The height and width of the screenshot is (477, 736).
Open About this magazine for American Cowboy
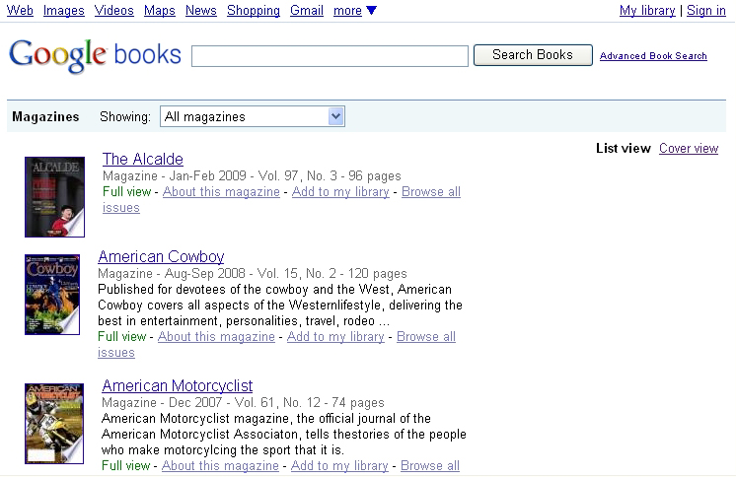(x=216, y=337)
